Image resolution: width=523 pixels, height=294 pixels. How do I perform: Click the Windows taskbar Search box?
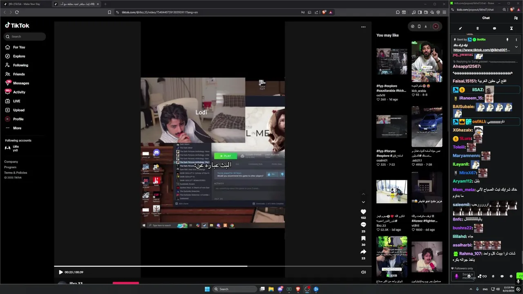point(234,289)
